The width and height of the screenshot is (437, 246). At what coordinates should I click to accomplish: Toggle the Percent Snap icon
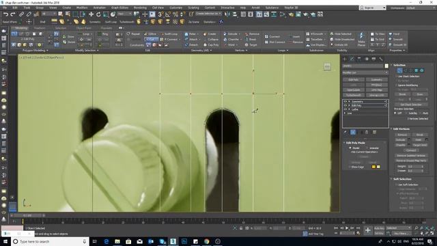pos(175,14)
